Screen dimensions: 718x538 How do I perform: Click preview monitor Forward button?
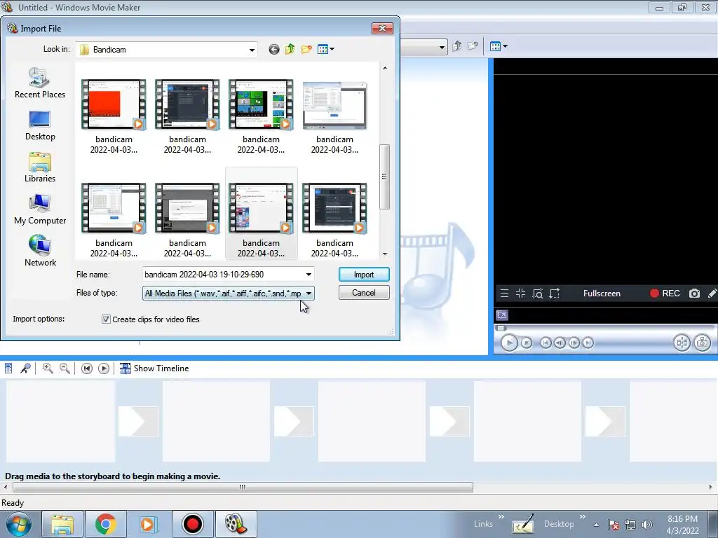(x=588, y=343)
